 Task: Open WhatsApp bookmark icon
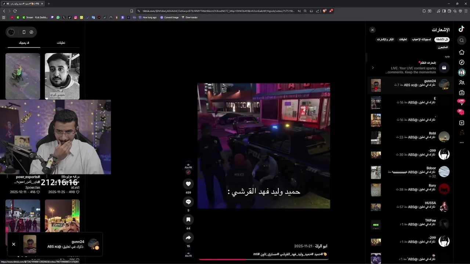tap(58, 17)
